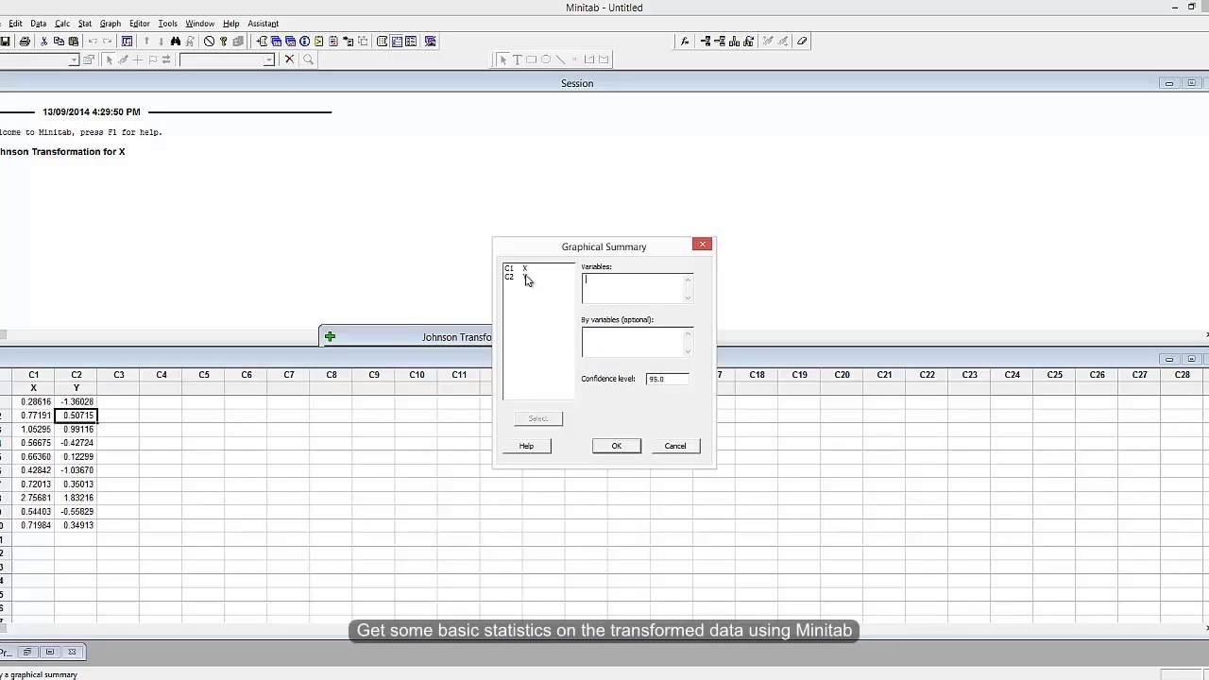Viewport: 1209px width, 680px height.
Task: Select C2 Y in variable list
Action: pyautogui.click(x=516, y=277)
